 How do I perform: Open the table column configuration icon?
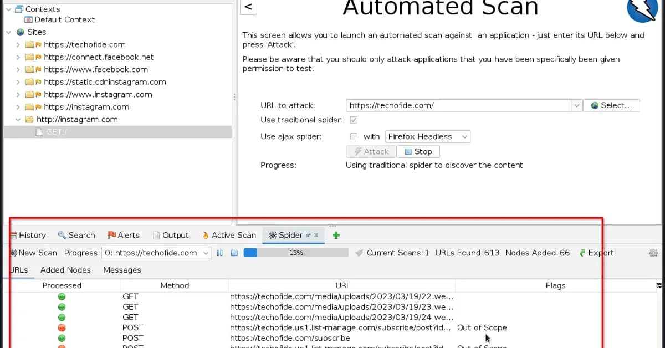pos(659,285)
